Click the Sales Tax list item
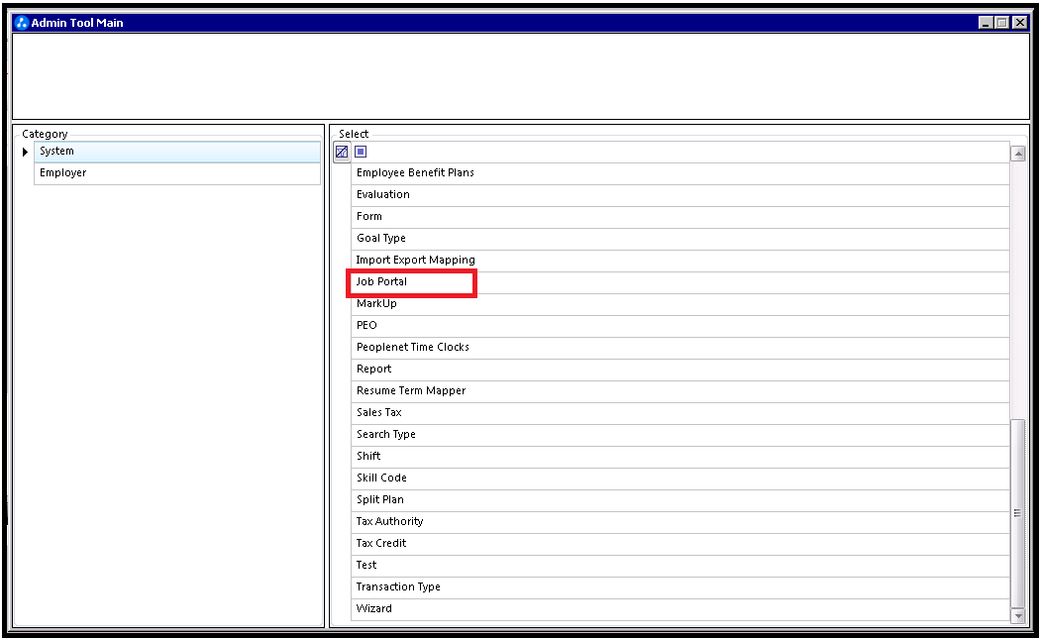This screenshot has height=639, width=1041. pos(379,413)
